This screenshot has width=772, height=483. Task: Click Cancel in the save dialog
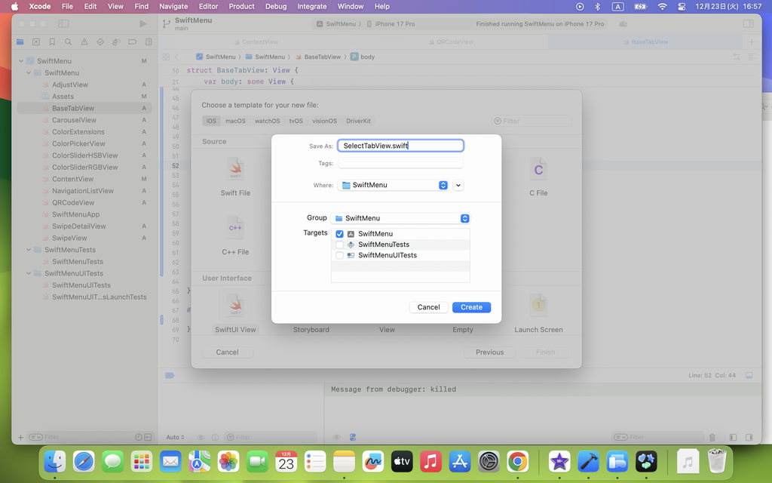point(428,307)
